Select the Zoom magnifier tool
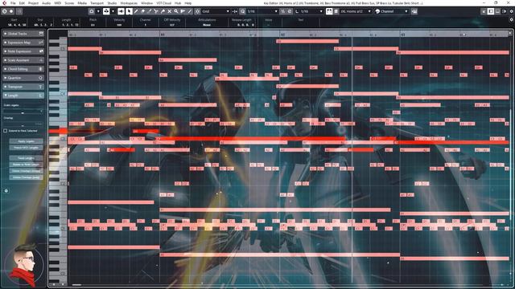 click(x=176, y=11)
